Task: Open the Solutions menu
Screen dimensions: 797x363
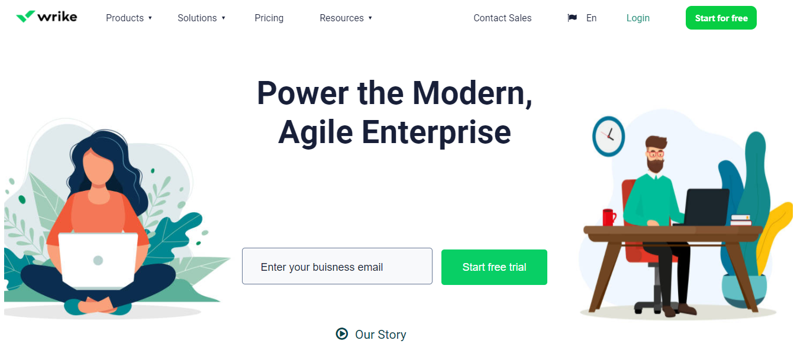Action: [x=197, y=18]
